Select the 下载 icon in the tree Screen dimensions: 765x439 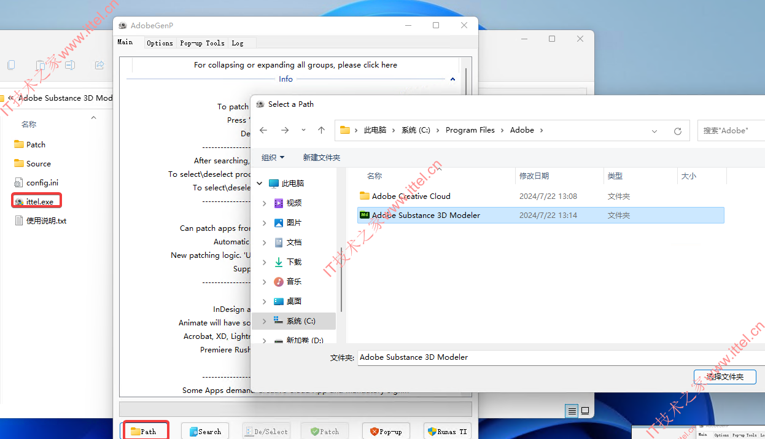coord(279,262)
